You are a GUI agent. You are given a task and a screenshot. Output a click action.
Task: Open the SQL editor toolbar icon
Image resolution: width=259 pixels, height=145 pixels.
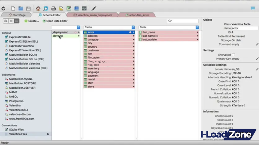(x=53, y=8)
